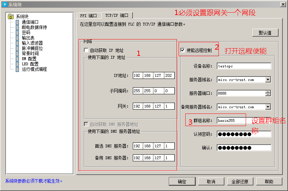Increase 服务器端口 with up arrow

(268, 92)
